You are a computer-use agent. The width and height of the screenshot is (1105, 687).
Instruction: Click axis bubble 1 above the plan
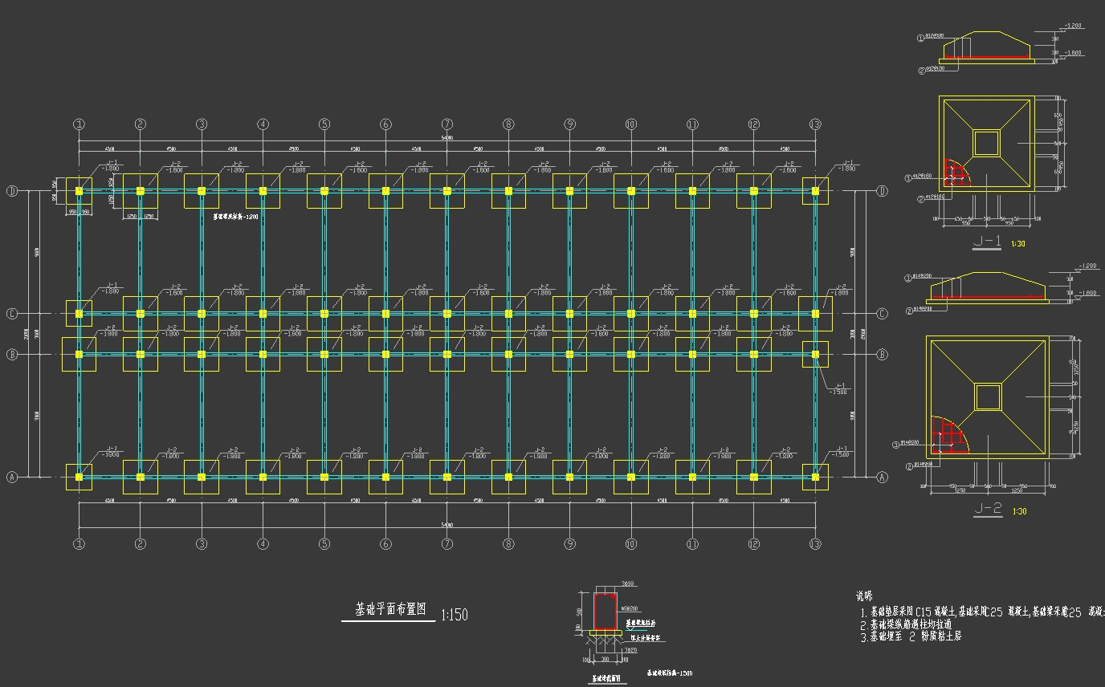pos(79,124)
